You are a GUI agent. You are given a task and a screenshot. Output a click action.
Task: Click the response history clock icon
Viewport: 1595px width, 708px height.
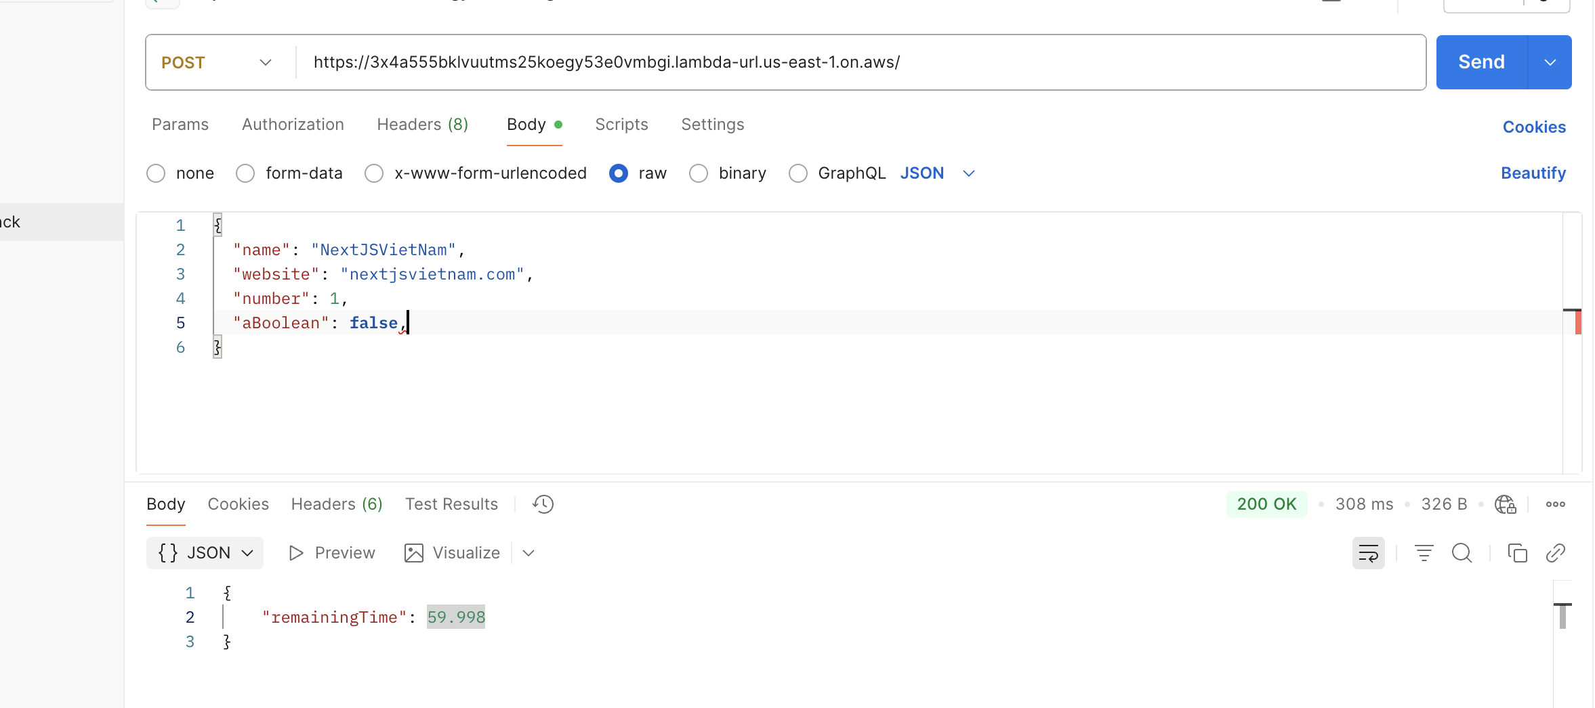(x=543, y=504)
